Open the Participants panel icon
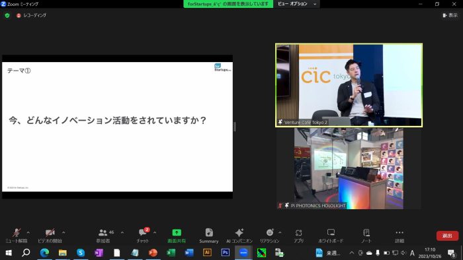463x260 pixels. (x=103, y=236)
